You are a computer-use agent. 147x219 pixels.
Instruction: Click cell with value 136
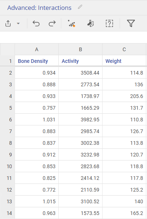[124, 84]
